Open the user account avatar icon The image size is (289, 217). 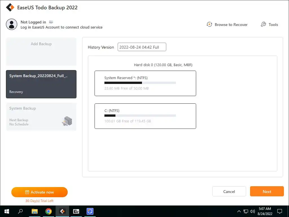coord(12,24)
